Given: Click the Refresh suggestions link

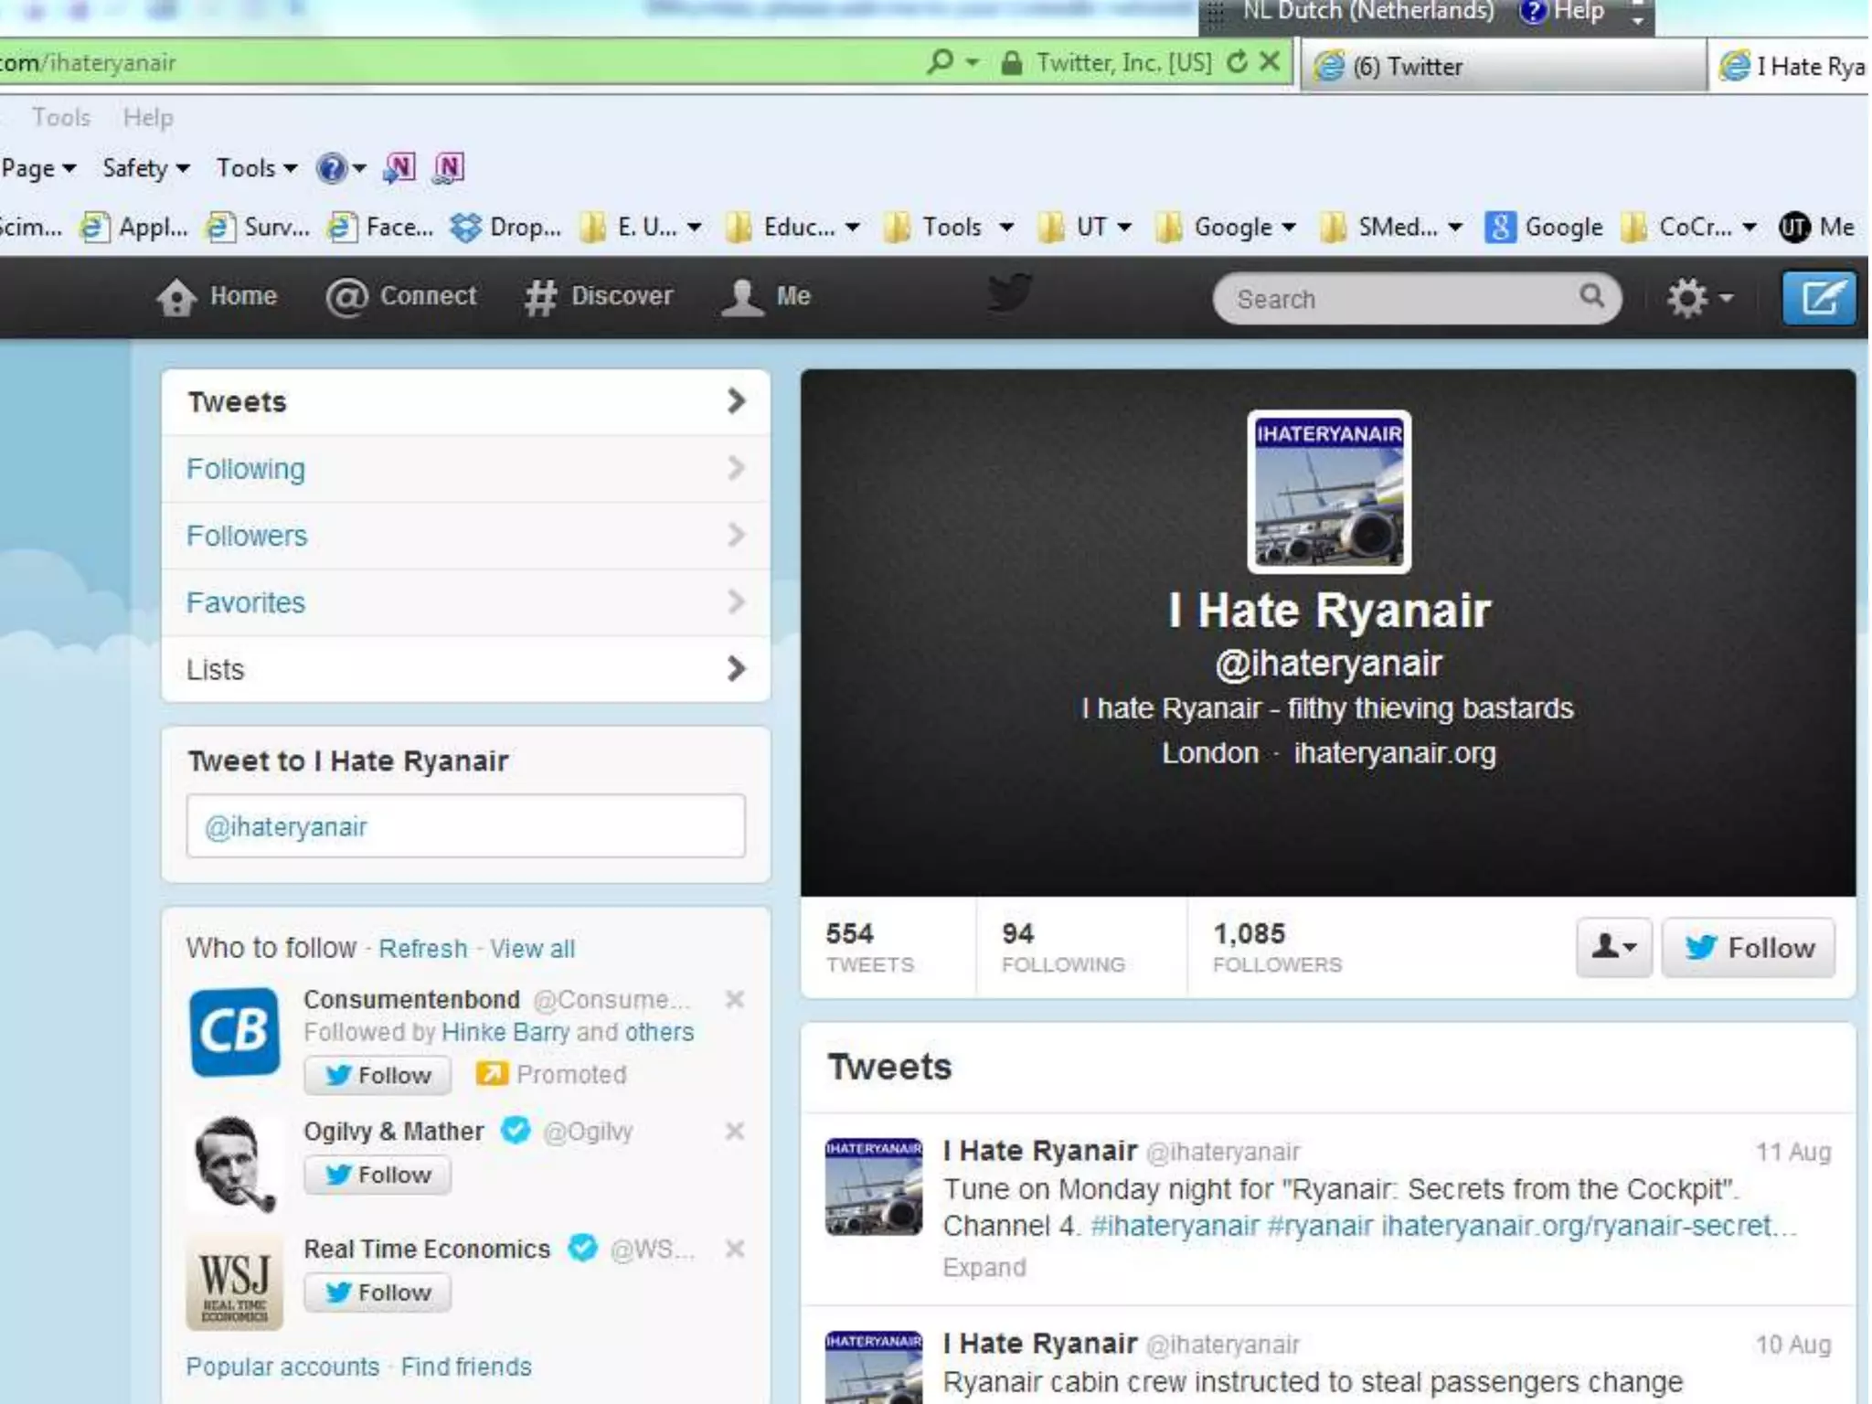Looking at the screenshot, I should click(x=422, y=949).
